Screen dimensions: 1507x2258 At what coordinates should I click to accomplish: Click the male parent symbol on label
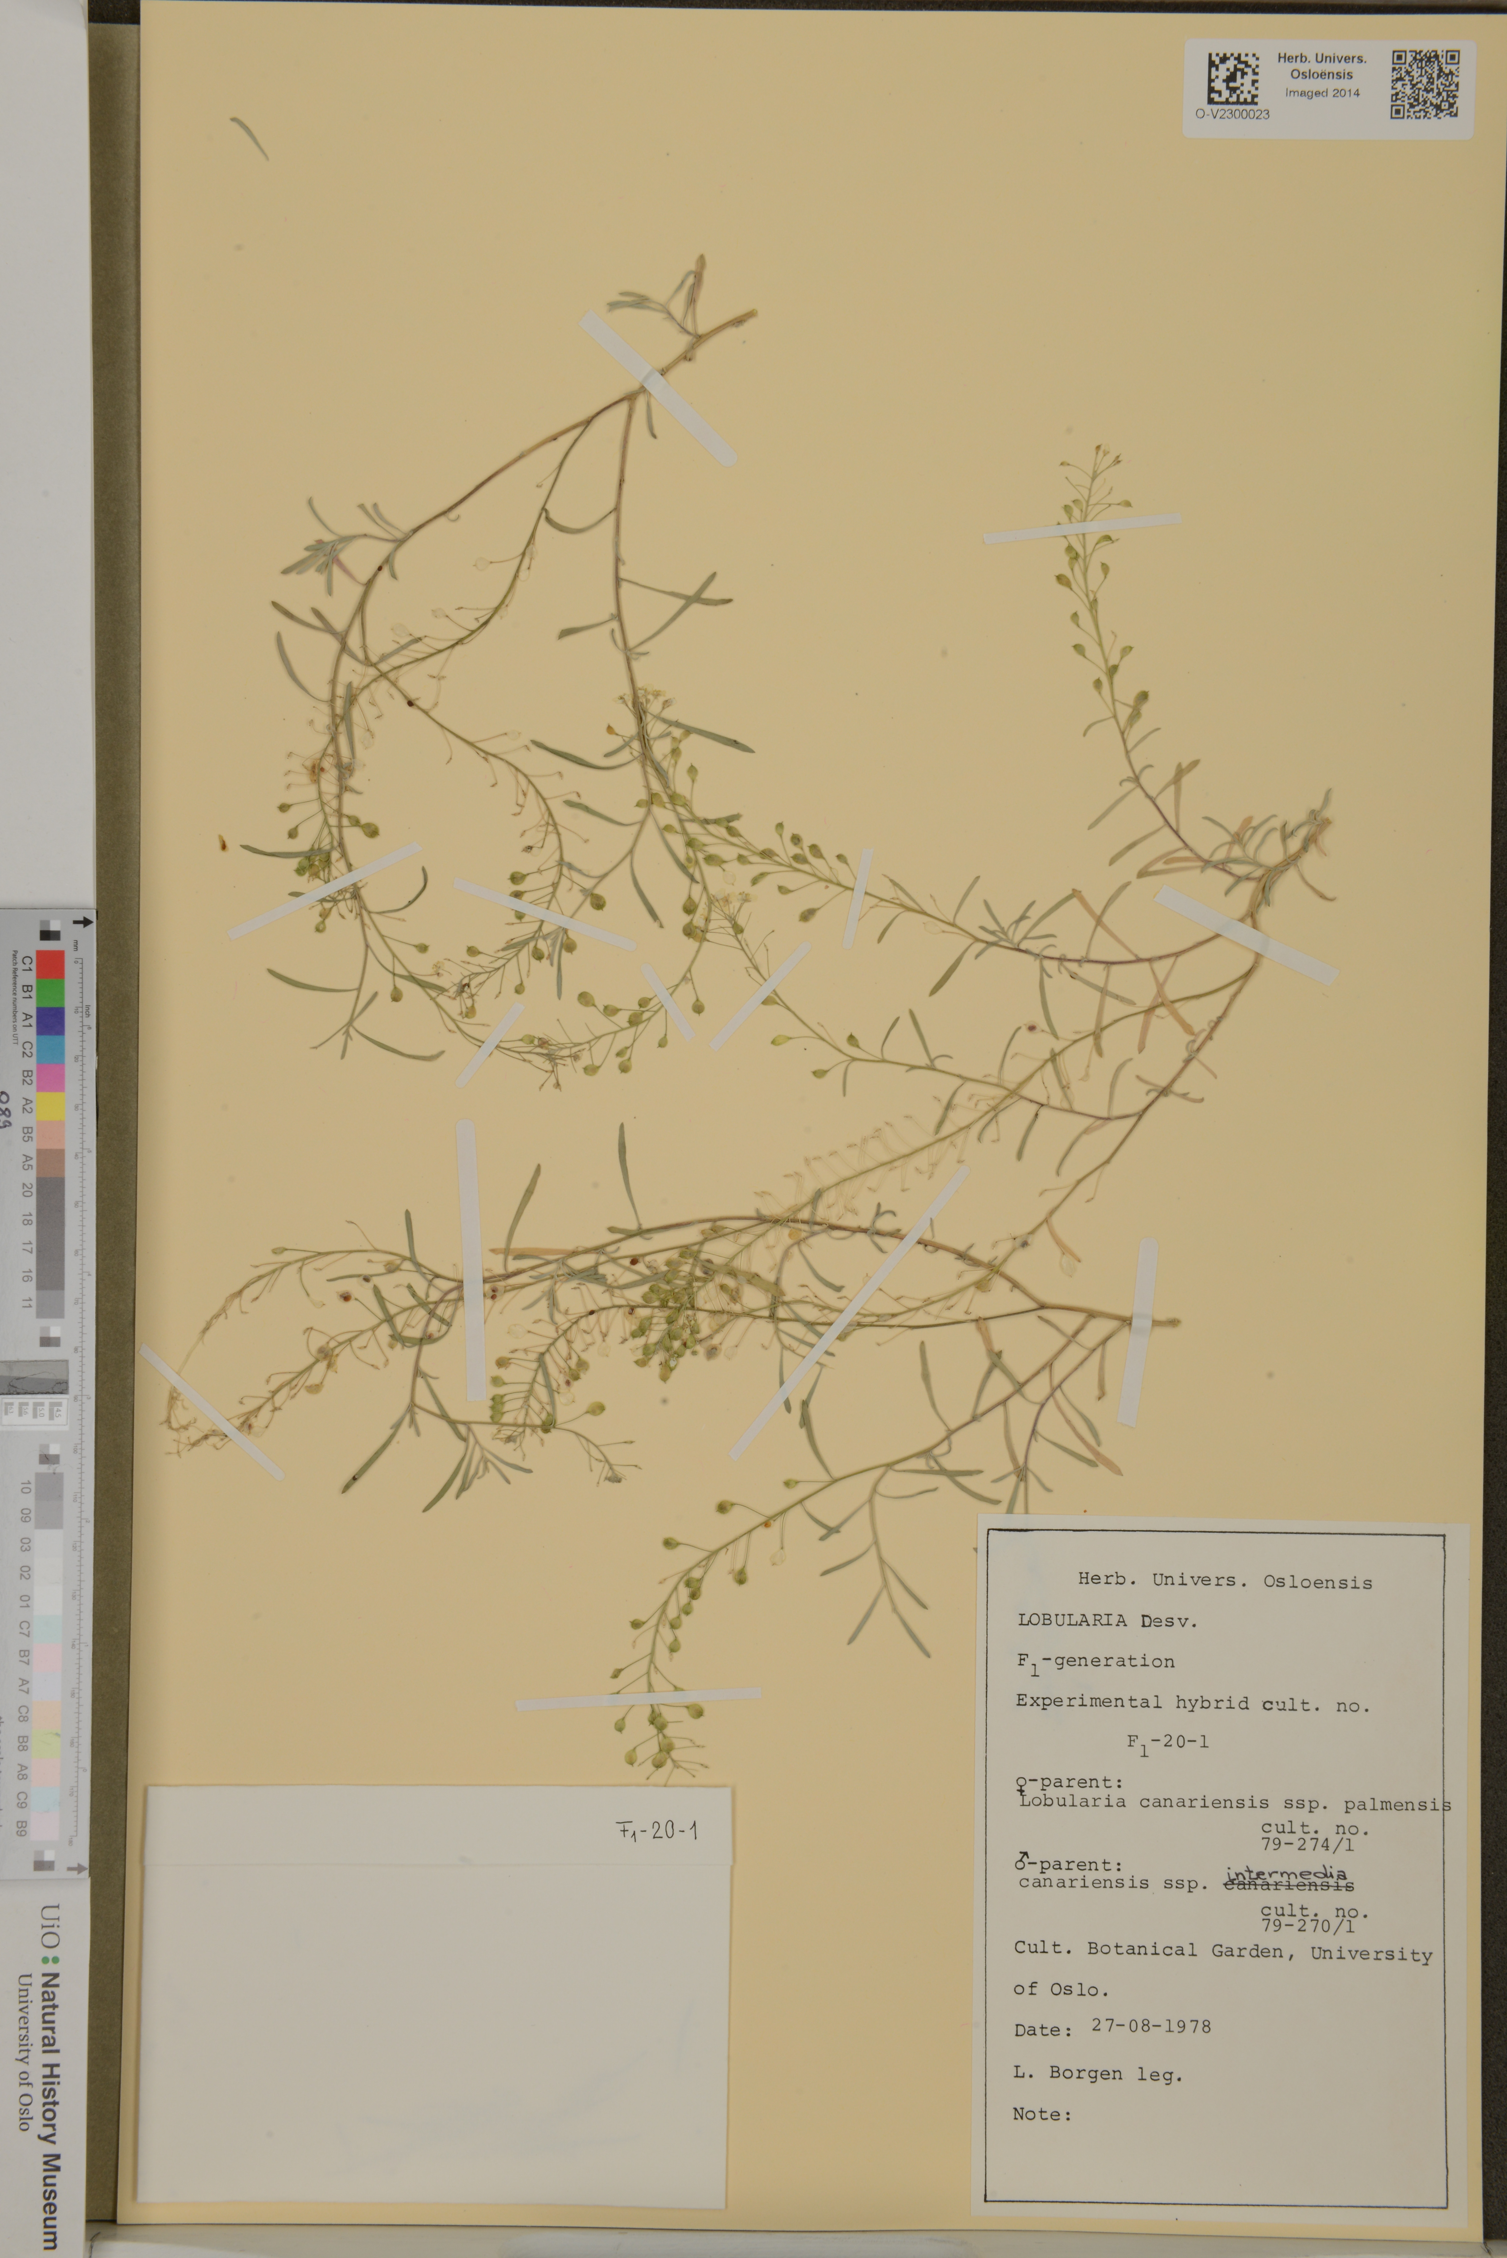(x=1023, y=1861)
